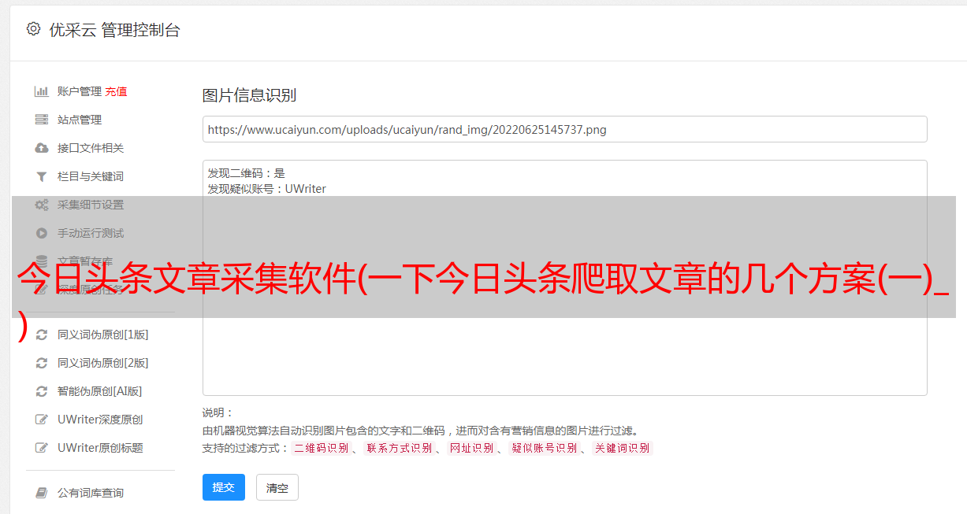The height and width of the screenshot is (514, 967).
Task: Click the blue 提交 button
Action: click(224, 487)
